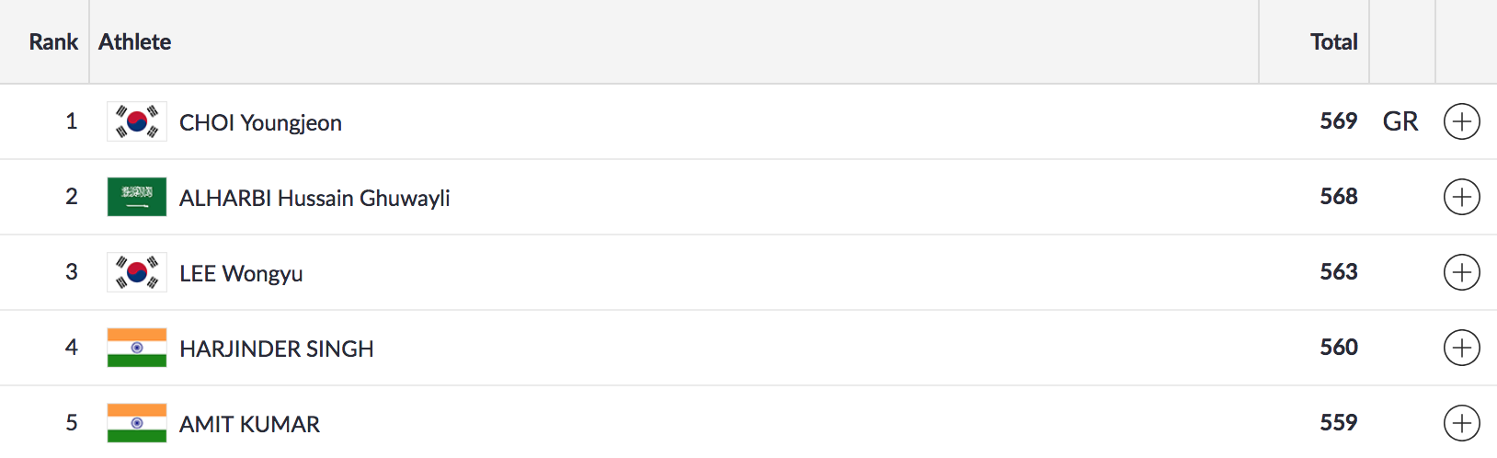Sort by Total column header
The image size is (1497, 458).
(1333, 41)
